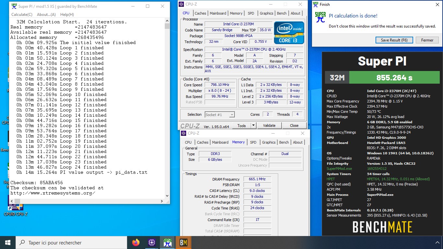This screenshot has width=443, height=249.
Task: Click the Validate button in CPU-Z
Action: click(269, 125)
